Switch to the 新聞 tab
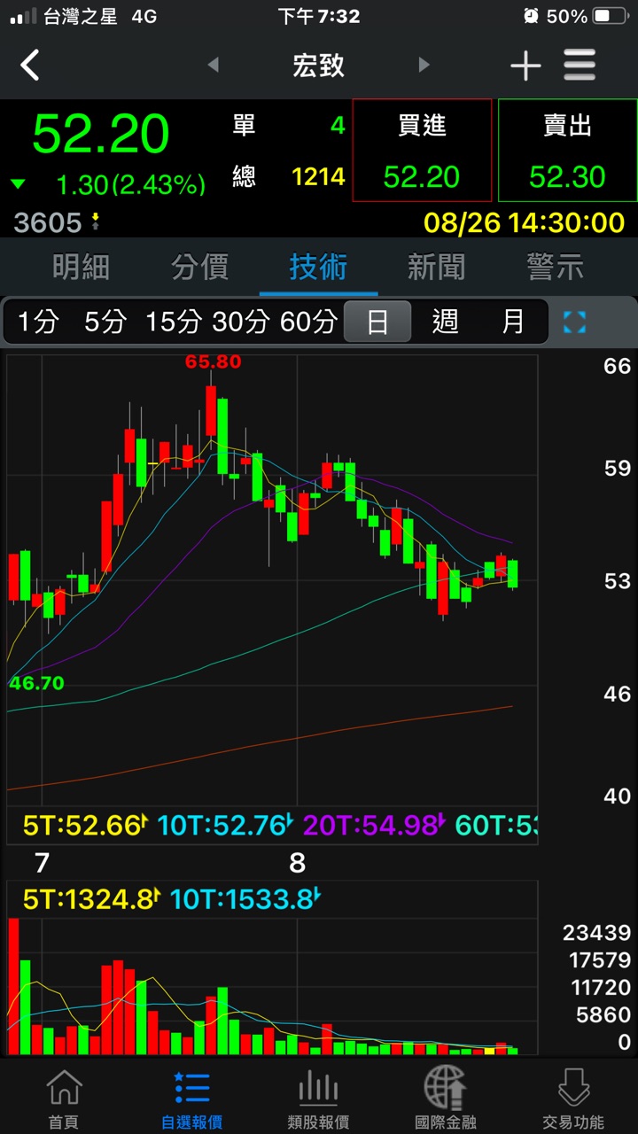 point(436,267)
